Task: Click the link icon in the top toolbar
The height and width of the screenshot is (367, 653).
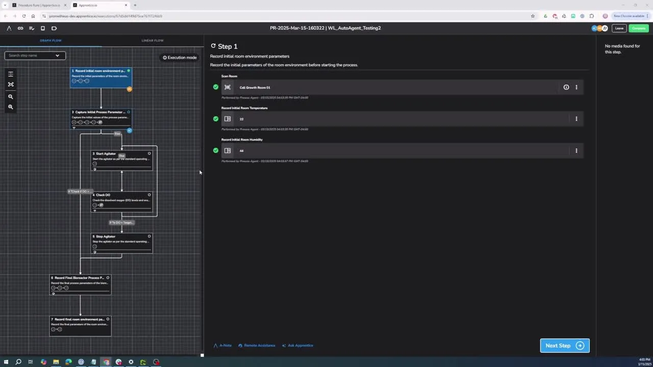Action: click(x=20, y=28)
